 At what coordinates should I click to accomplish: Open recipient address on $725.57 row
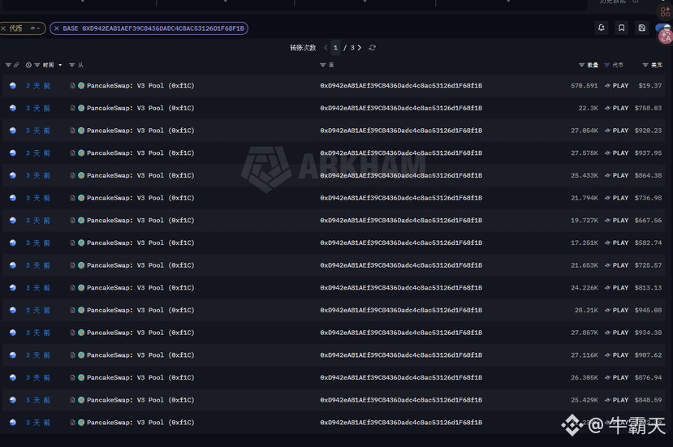pos(401,265)
